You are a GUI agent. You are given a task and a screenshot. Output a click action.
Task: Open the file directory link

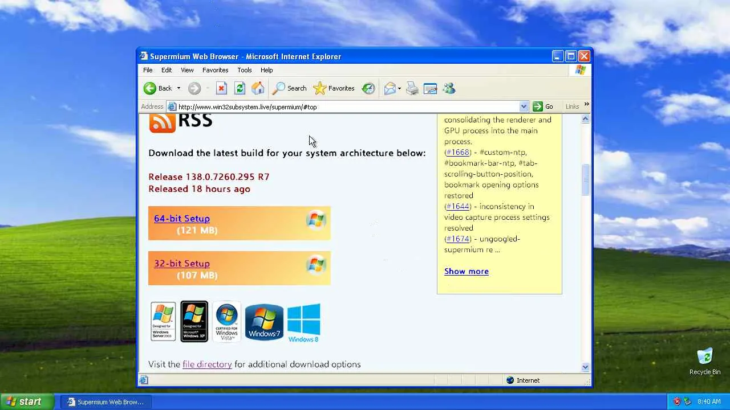pyautogui.click(x=207, y=364)
